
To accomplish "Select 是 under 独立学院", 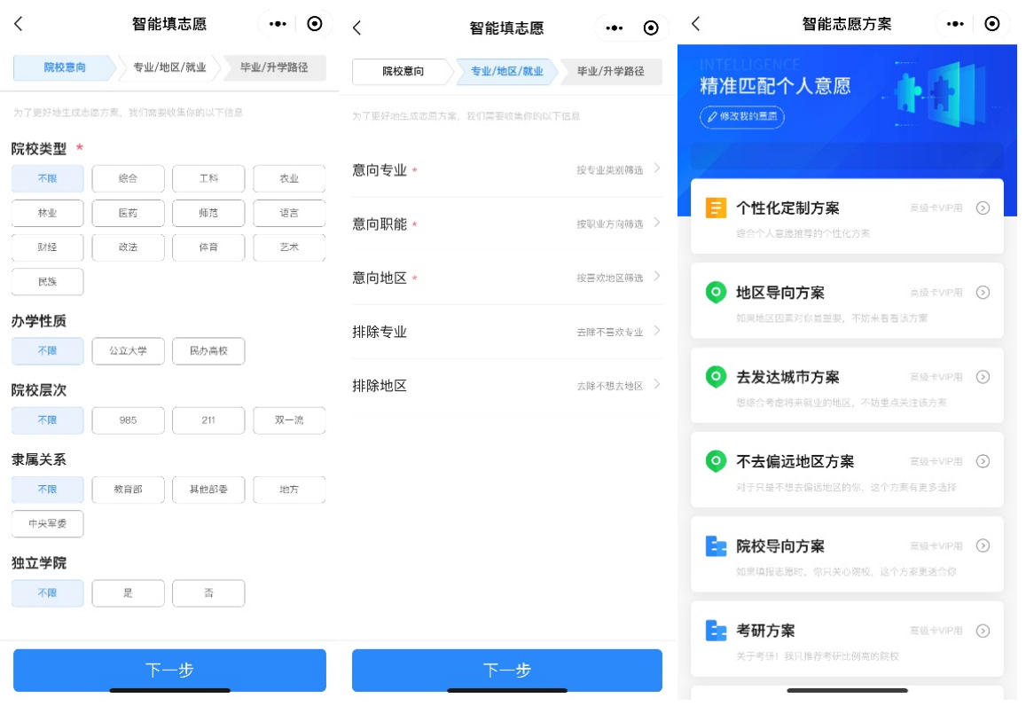I will (129, 593).
